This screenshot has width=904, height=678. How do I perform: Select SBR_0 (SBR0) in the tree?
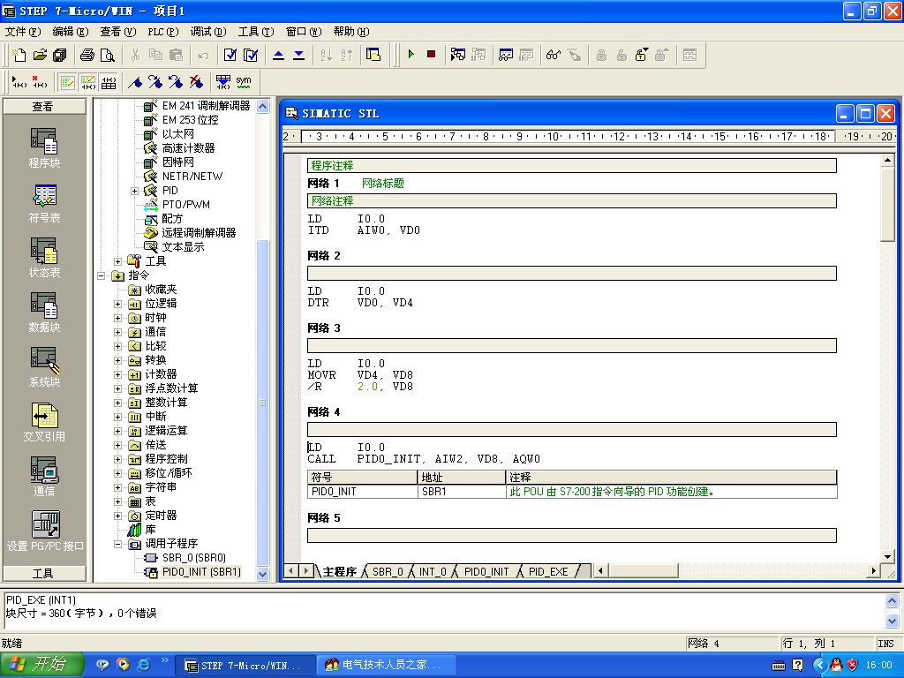click(193, 558)
